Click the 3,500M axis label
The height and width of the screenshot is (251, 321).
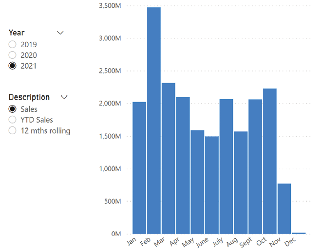110,6
